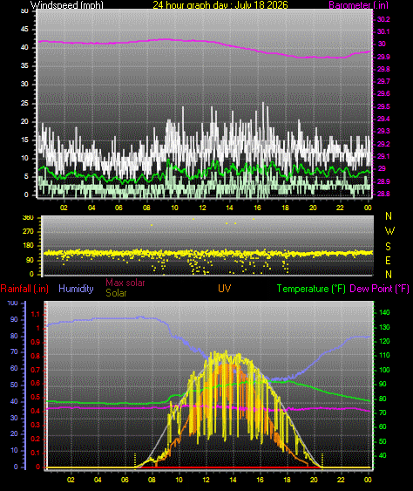Image resolution: width=413 pixels, height=491 pixels.
Task: Click the 'Barometer (.in)' axis title
Action: pos(359,5)
